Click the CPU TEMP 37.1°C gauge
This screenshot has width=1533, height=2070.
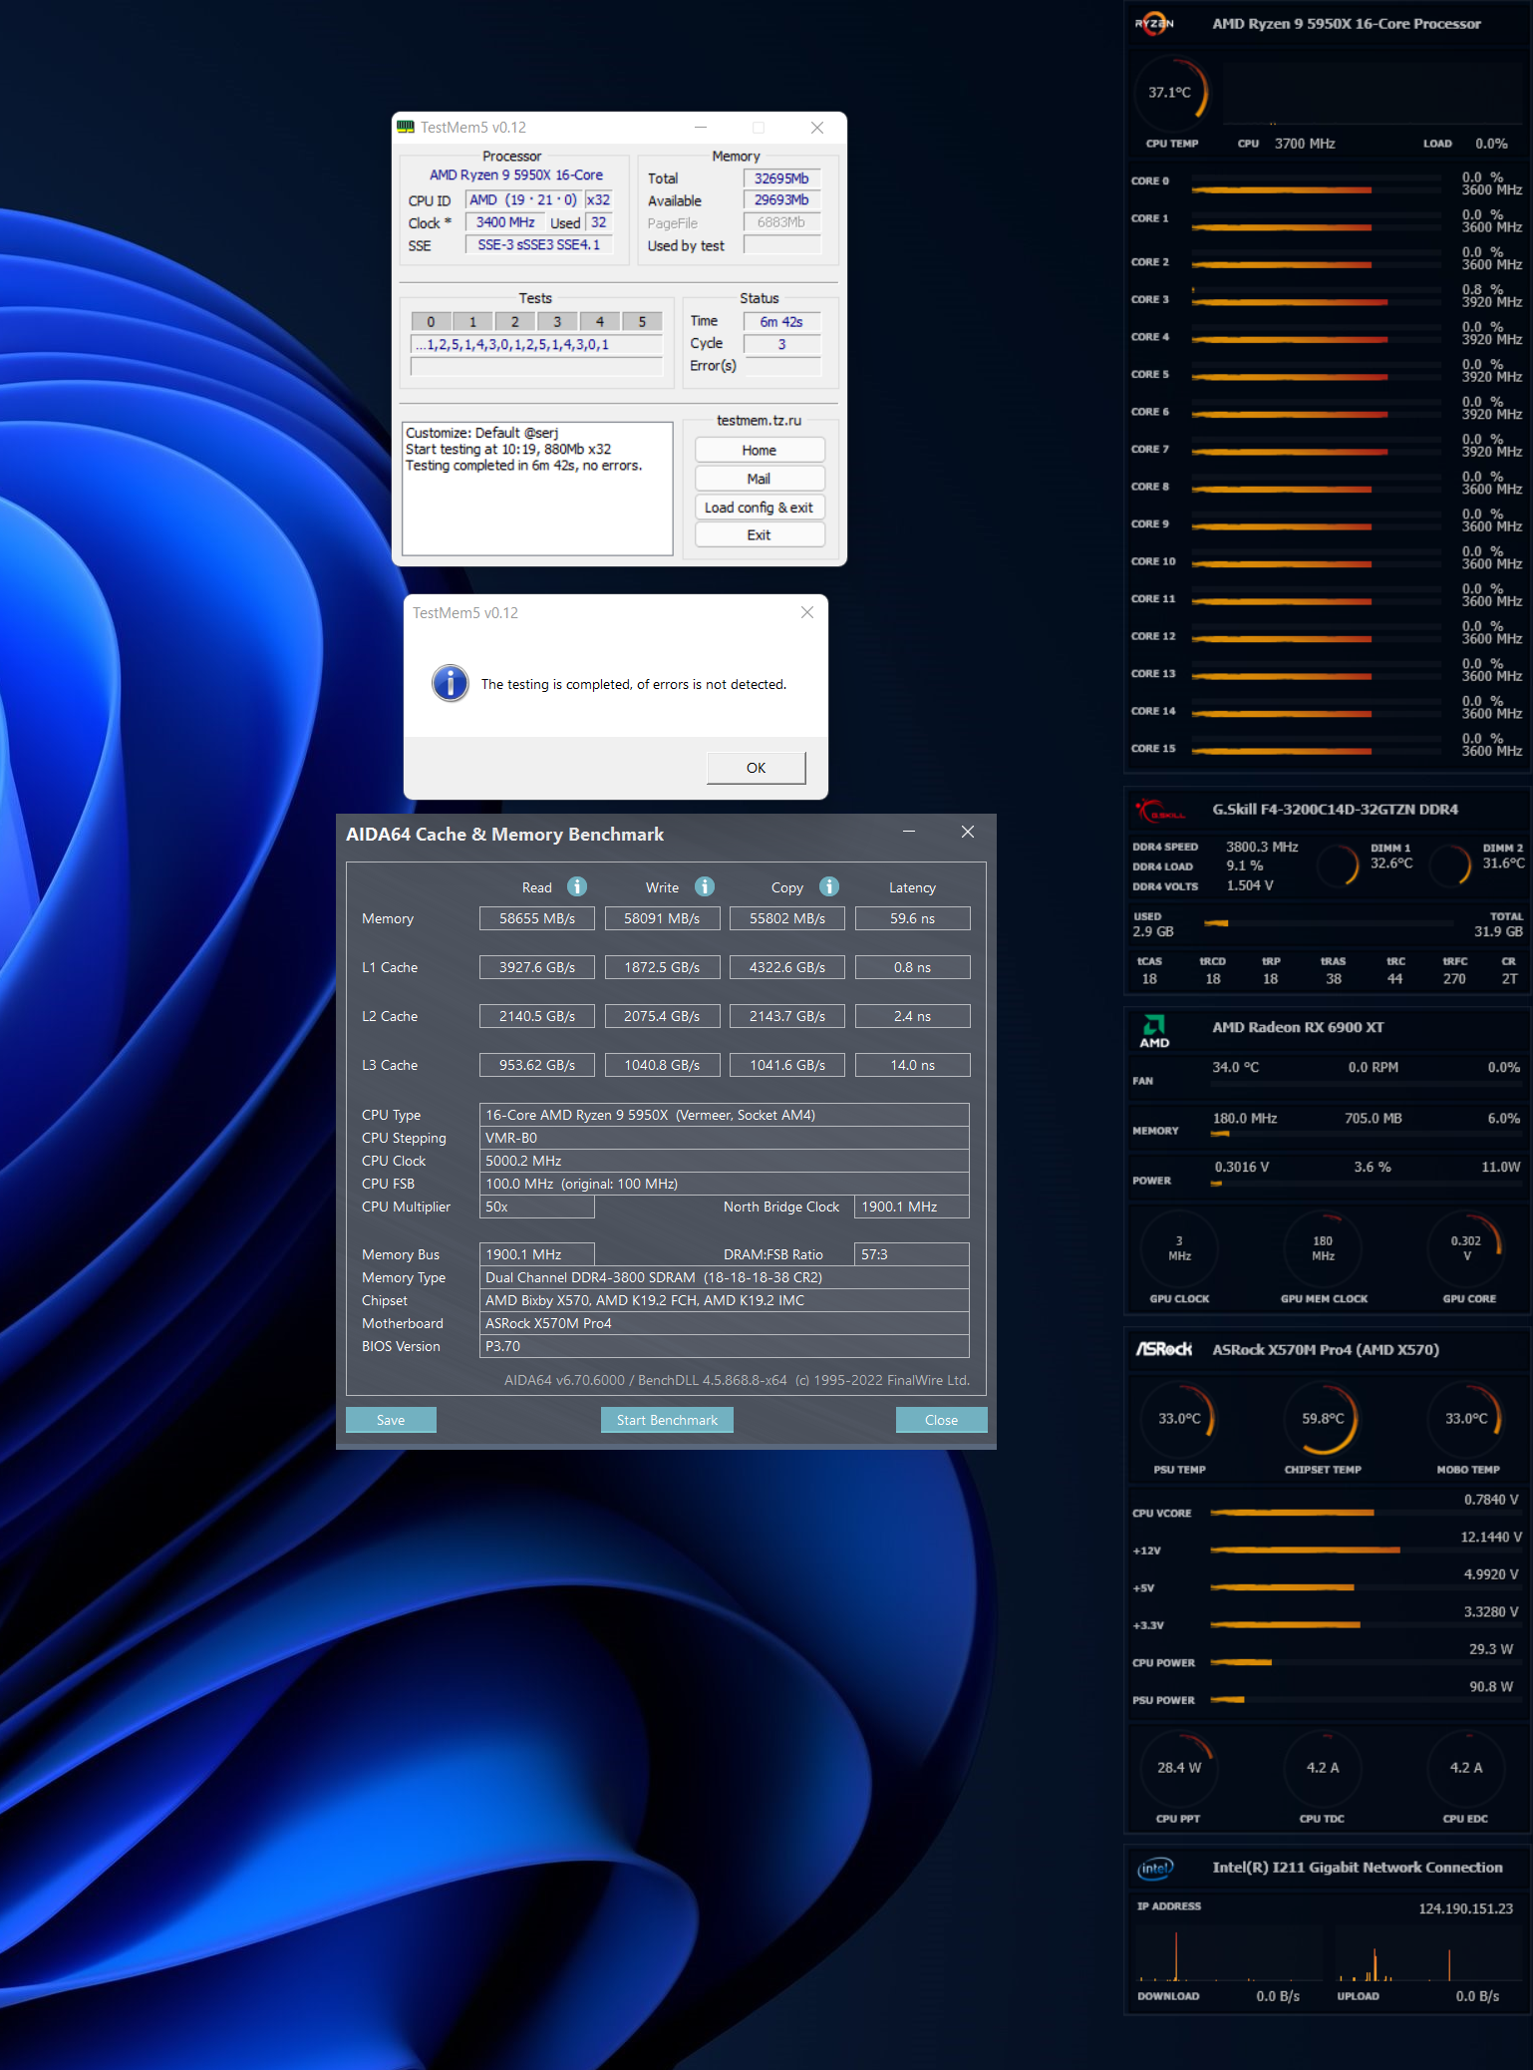tap(1171, 93)
